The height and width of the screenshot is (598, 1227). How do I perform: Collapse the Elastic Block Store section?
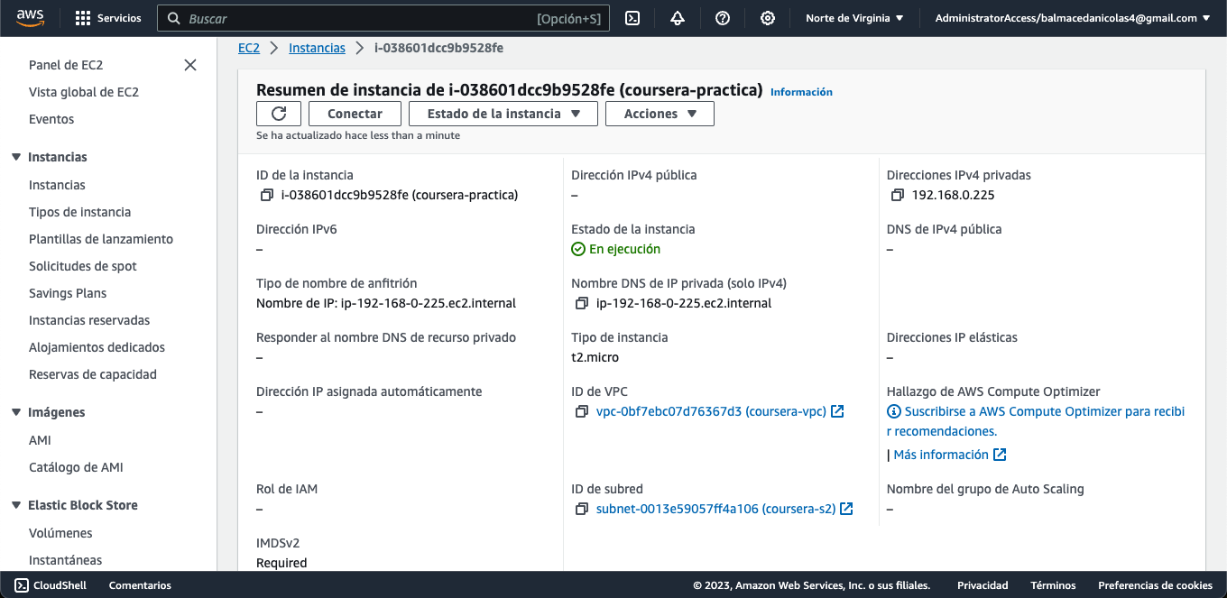[x=16, y=505]
